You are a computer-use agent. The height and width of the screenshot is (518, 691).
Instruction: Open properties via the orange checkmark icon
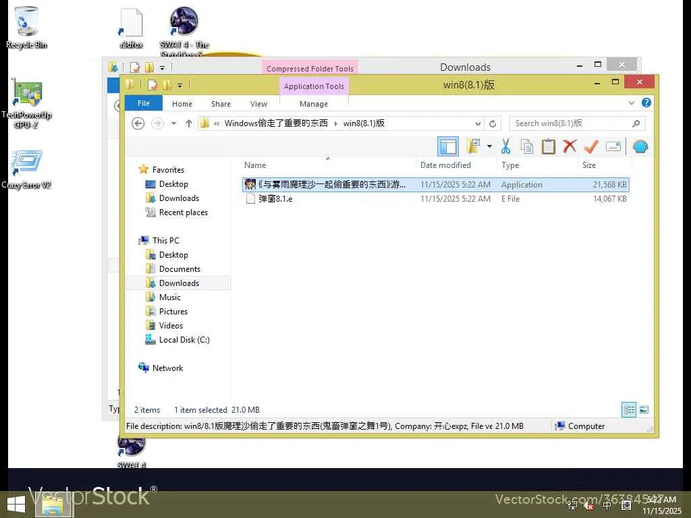(591, 146)
